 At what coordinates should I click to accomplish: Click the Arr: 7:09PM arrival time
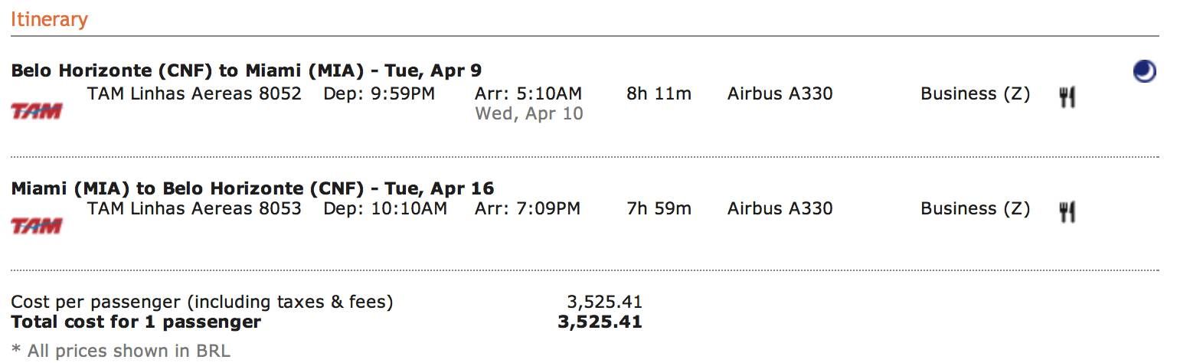pos(528,208)
